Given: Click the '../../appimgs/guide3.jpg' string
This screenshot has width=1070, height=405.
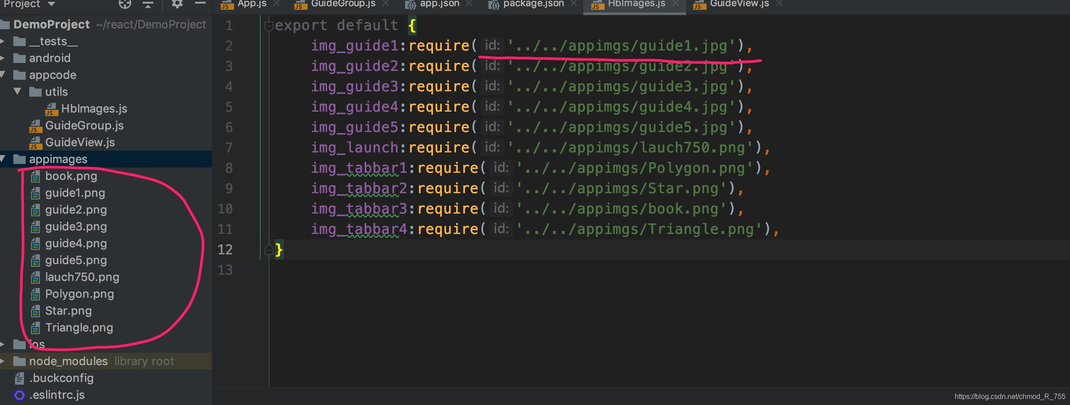Looking at the screenshot, I should [622, 86].
